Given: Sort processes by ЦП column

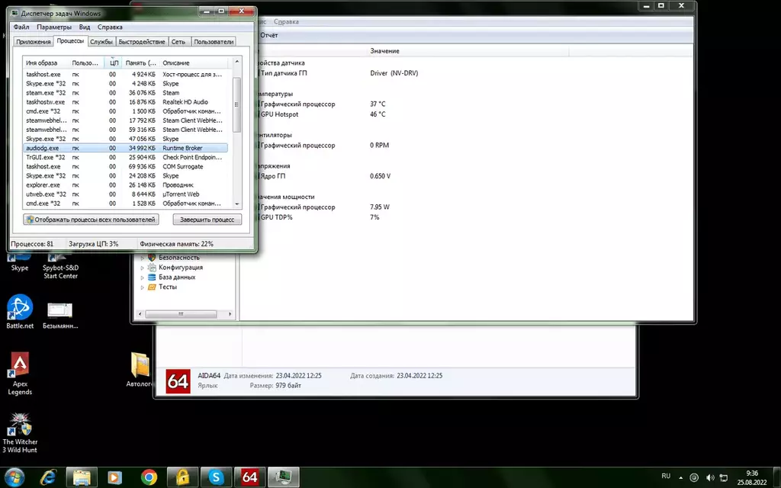Looking at the screenshot, I should click(x=114, y=63).
